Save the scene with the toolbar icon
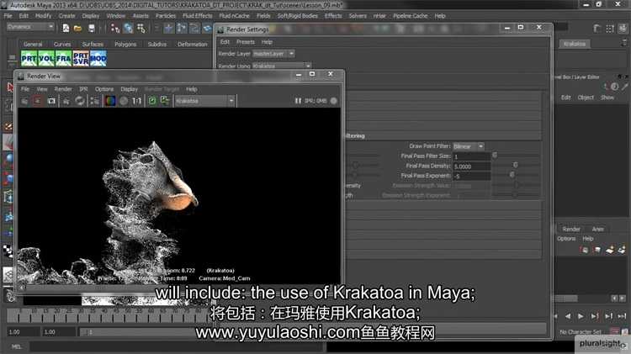This screenshot has width=631, height=354. pyautogui.click(x=92, y=28)
